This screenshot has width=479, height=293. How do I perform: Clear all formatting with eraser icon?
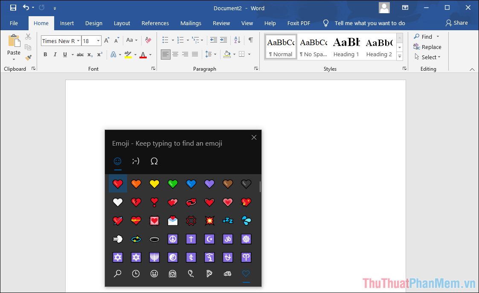coord(148,40)
